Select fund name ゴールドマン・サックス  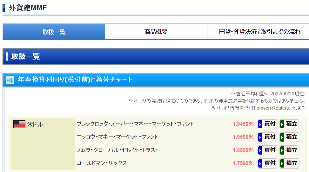click(x=102, y=163)
